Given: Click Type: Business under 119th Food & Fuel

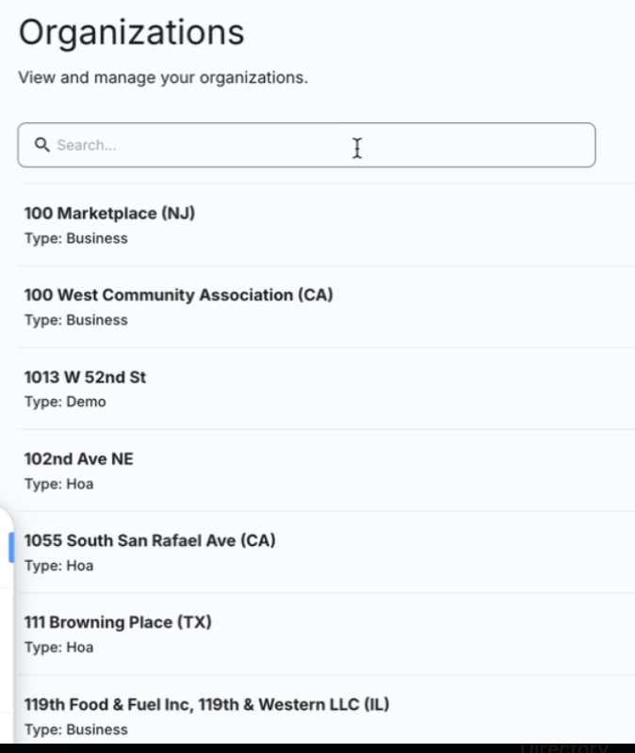Looking at the screenshot, I should [x=65, y=729].
